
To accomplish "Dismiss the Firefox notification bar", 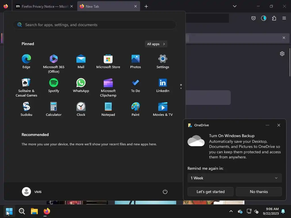I will point(284,38).
